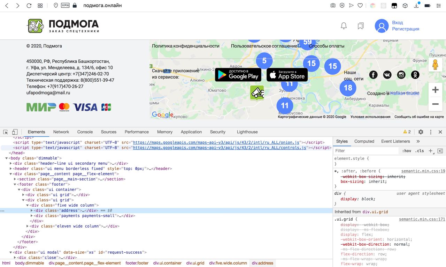
Task: Switch to the Performance tab
Action: pyautogui.click(x=137, y=132)
